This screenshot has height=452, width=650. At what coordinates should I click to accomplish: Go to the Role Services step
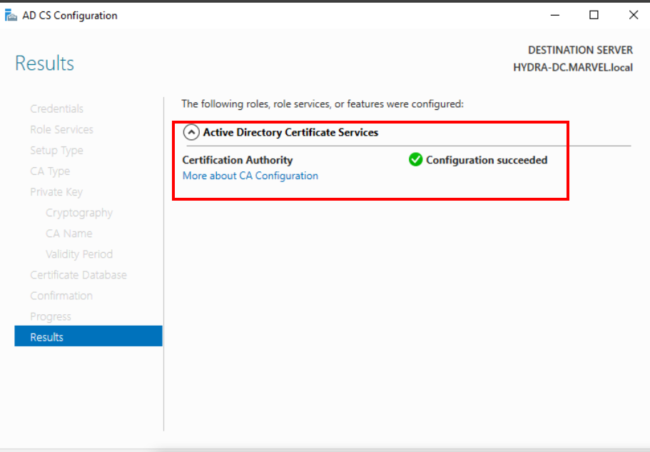(x=61, y=129)
